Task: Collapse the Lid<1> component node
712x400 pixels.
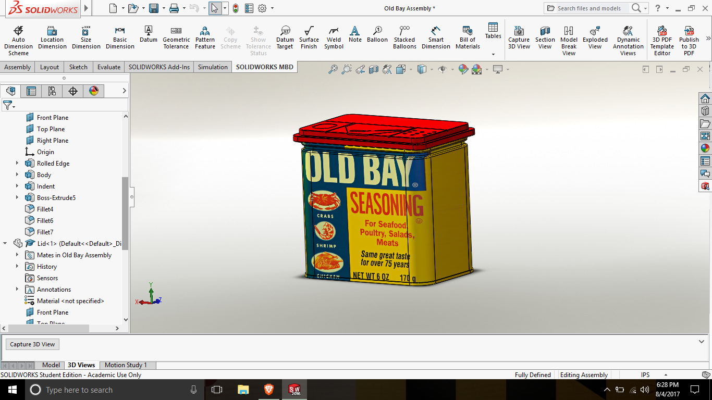Action: coord(5,243)
